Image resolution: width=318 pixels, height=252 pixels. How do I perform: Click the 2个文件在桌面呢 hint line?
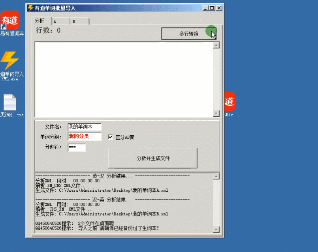pyautogui.click(x=75, y=223)
